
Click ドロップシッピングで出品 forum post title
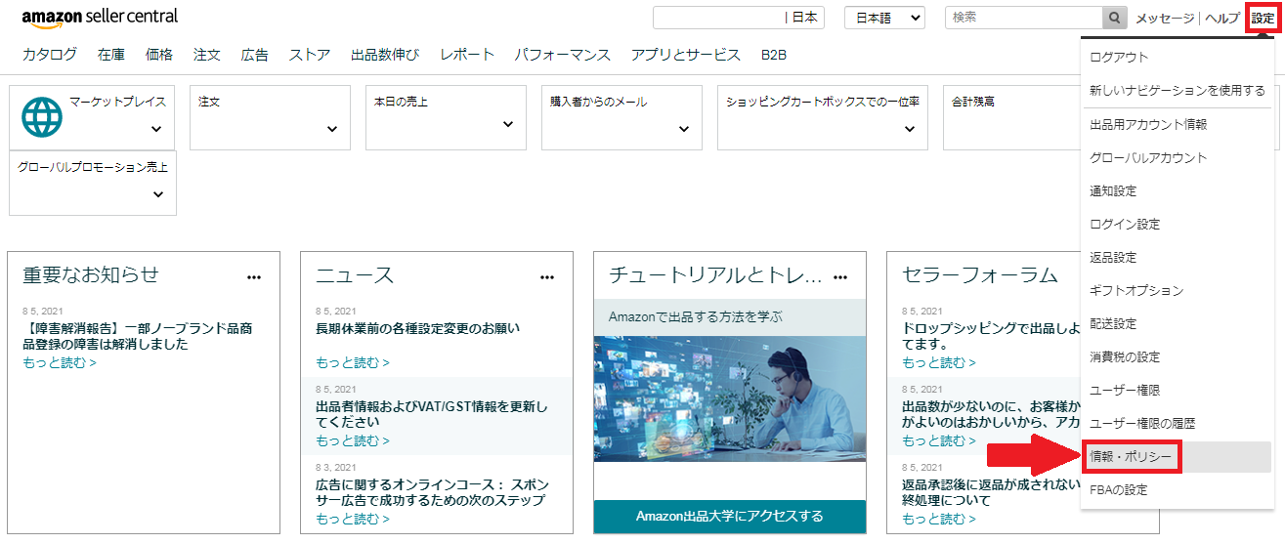point(990,336)
